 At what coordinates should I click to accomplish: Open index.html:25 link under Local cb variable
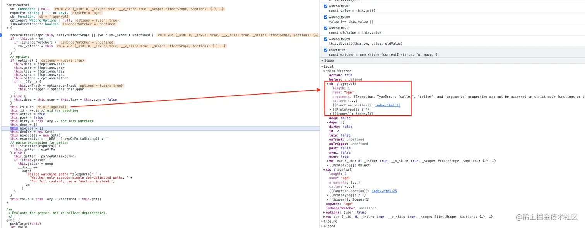pos(384,191)
